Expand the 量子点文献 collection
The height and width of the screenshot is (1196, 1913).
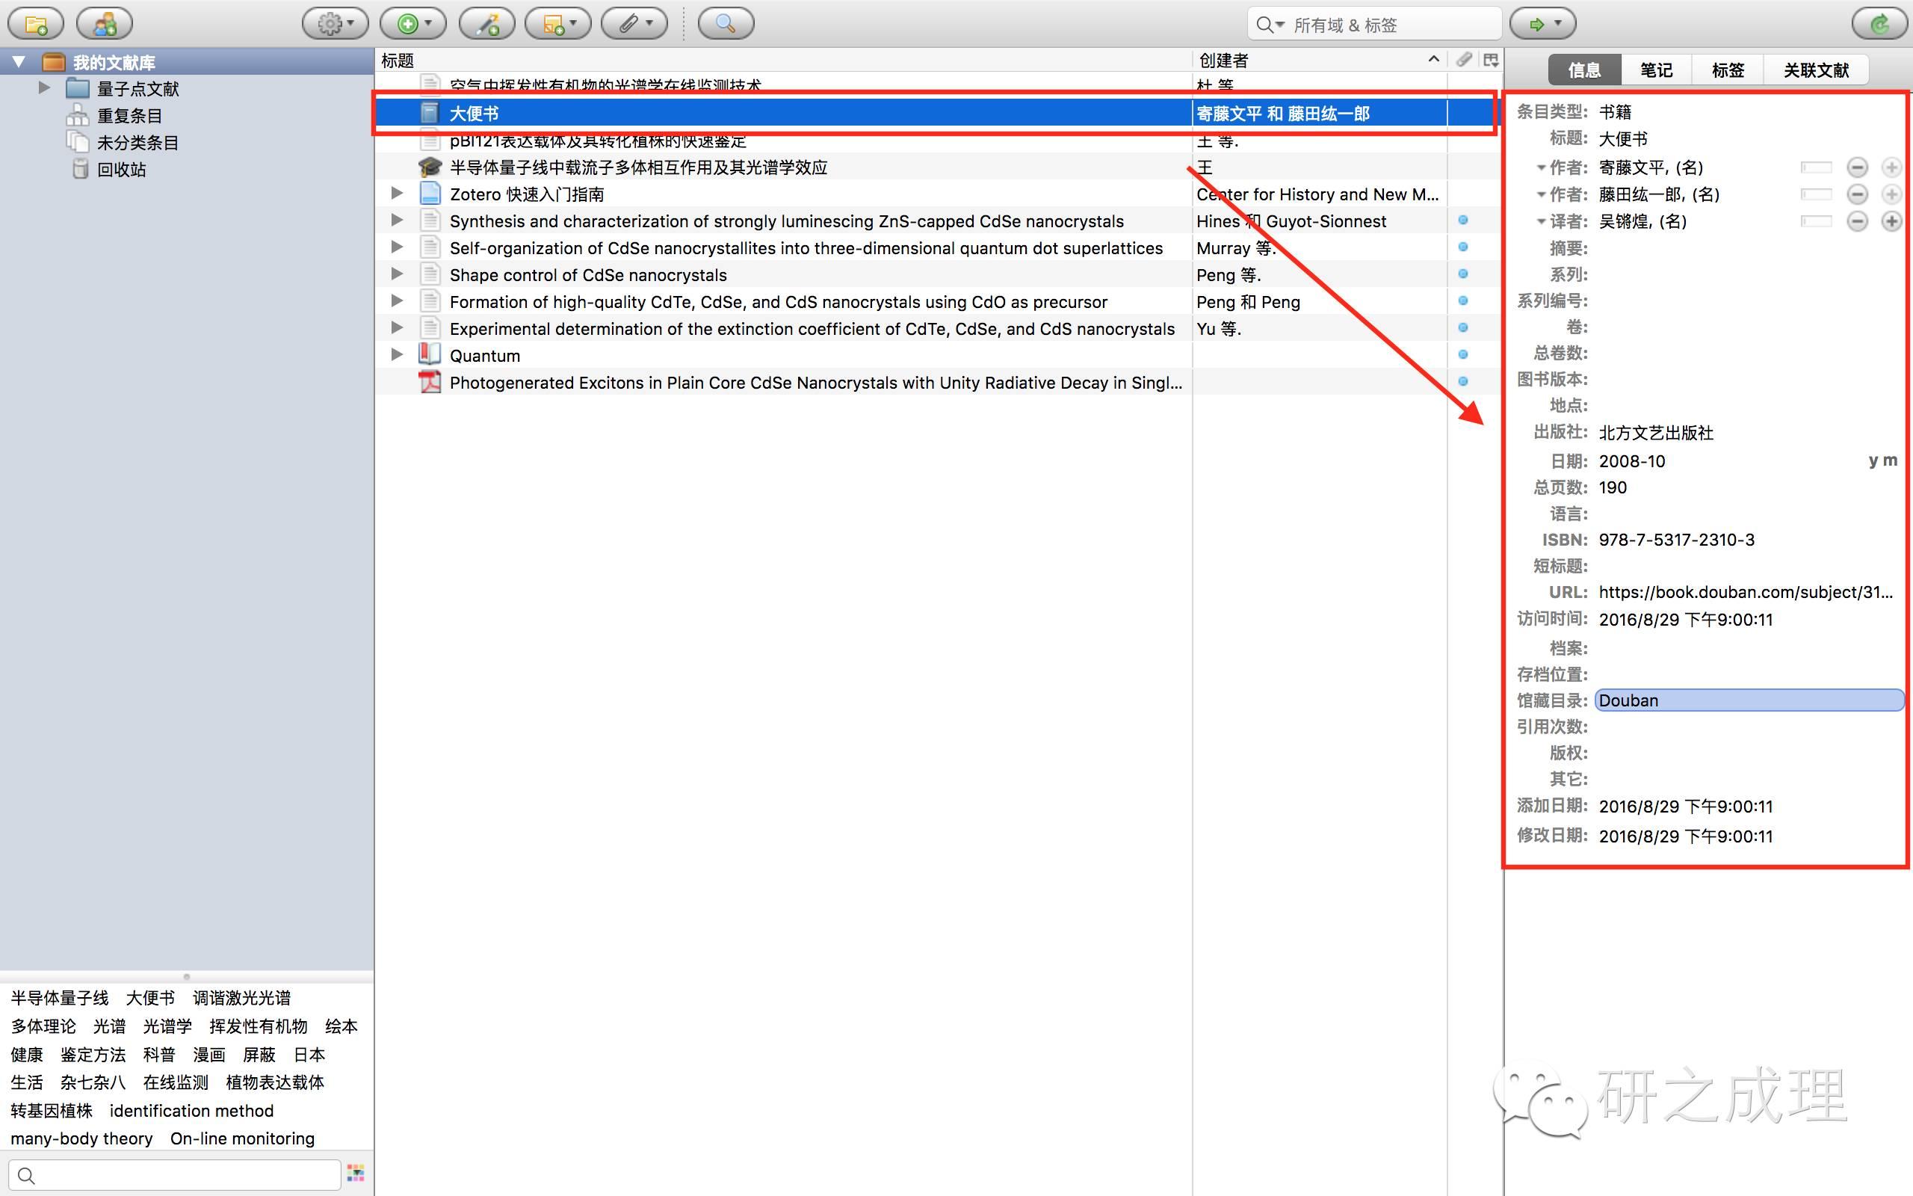click(x=44, y=87)
